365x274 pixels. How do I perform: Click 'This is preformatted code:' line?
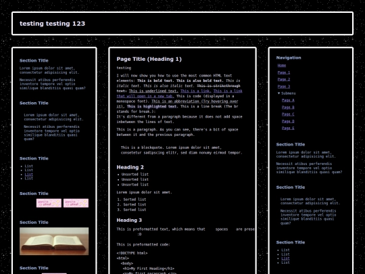pyautogui.click(x=143, y=244)
